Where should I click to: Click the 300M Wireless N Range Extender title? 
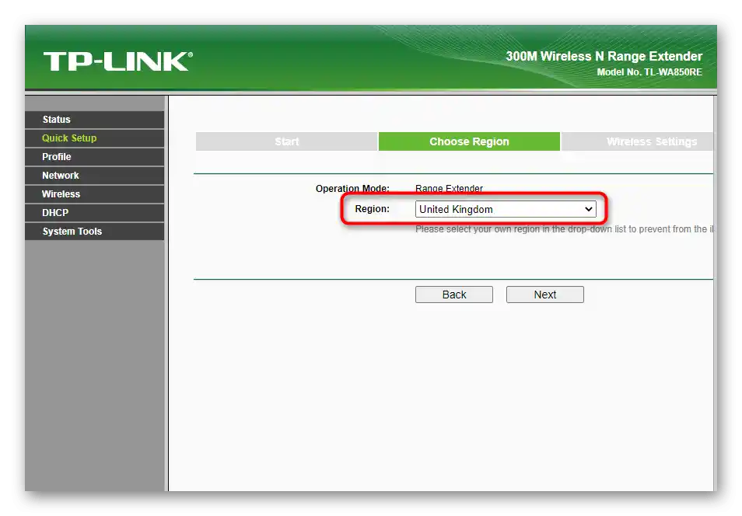click(604, 56)
